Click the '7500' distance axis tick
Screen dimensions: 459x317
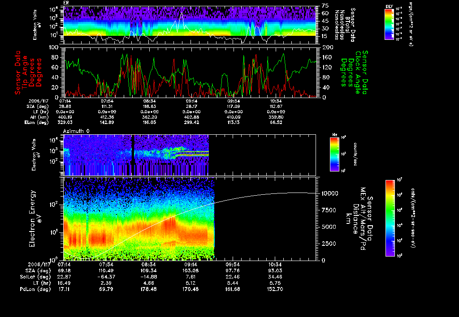click(x=329, y=210)
